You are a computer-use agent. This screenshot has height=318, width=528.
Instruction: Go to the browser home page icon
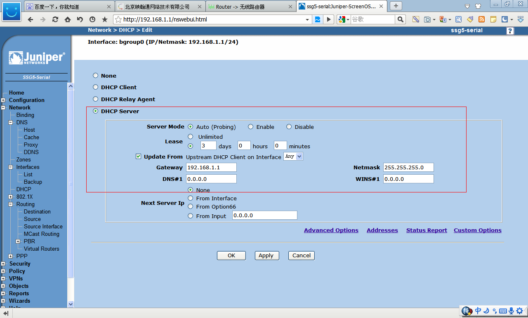[67, 20]
